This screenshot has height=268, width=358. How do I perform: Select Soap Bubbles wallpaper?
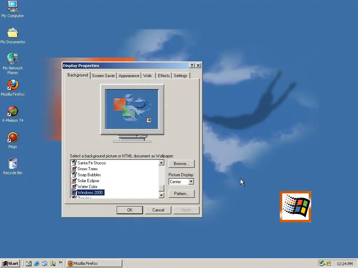click(89, 175)
